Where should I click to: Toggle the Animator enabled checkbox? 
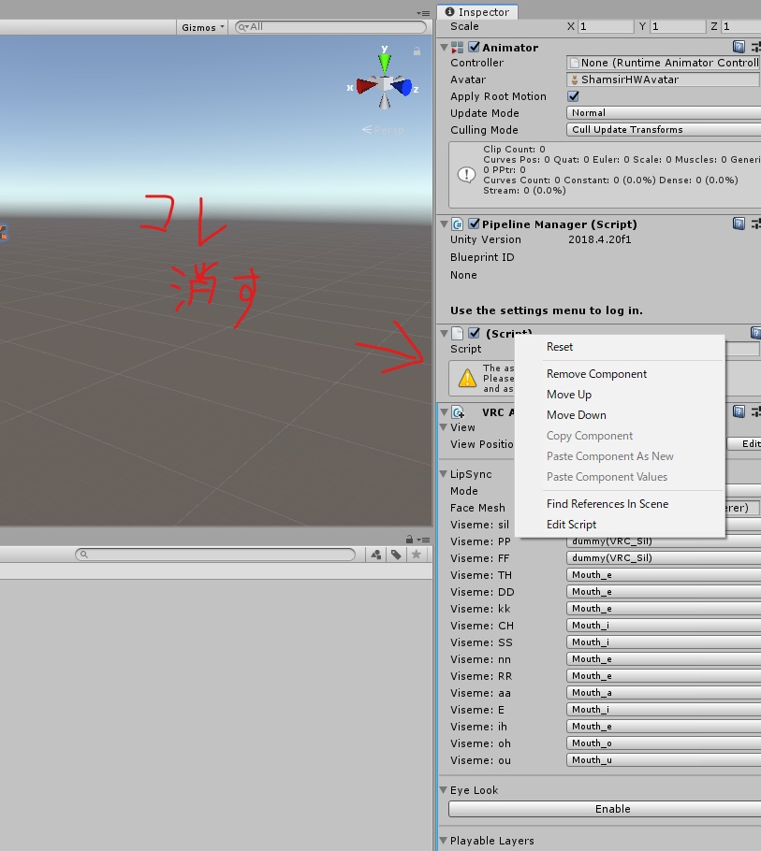click(x=475, y=47)
